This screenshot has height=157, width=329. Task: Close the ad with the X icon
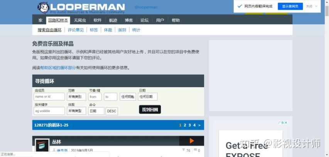(286, 123)
